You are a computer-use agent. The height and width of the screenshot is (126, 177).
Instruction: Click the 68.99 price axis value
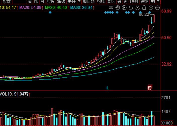[166, 11]
